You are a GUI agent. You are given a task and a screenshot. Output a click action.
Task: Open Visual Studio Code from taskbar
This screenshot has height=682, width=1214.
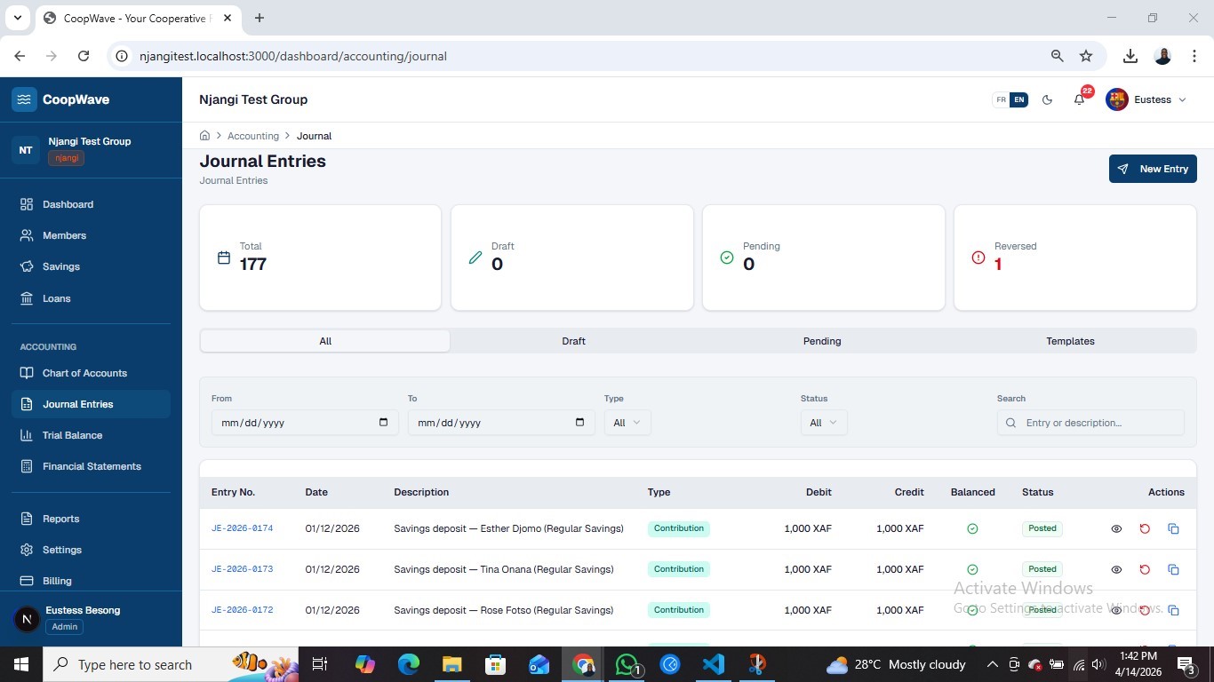(x=713, y=664)
